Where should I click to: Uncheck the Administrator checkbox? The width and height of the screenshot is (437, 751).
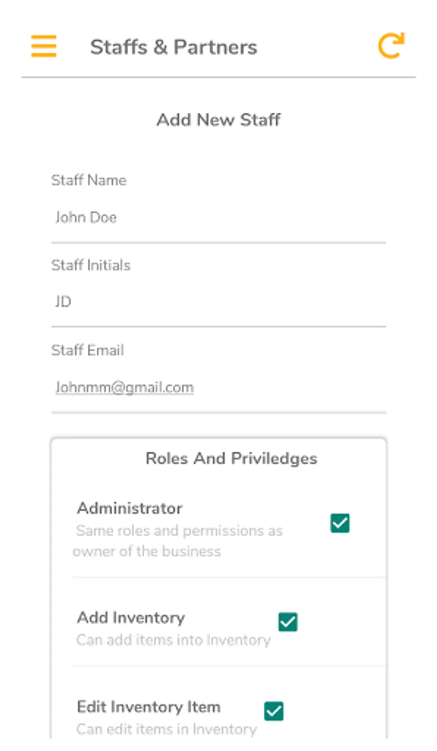pos(340,523)
